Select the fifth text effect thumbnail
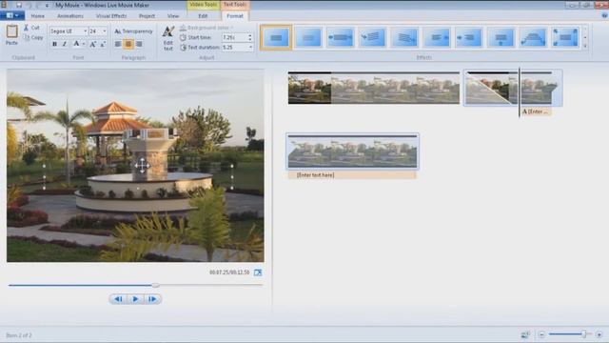609x343 pixels. [x=404, y=38]
